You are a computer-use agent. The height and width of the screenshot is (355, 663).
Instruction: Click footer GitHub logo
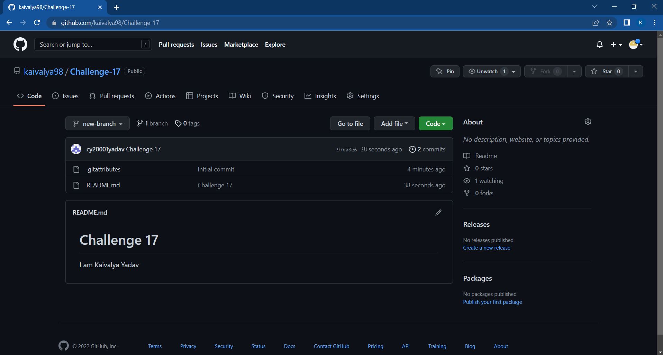coord(63,346)
